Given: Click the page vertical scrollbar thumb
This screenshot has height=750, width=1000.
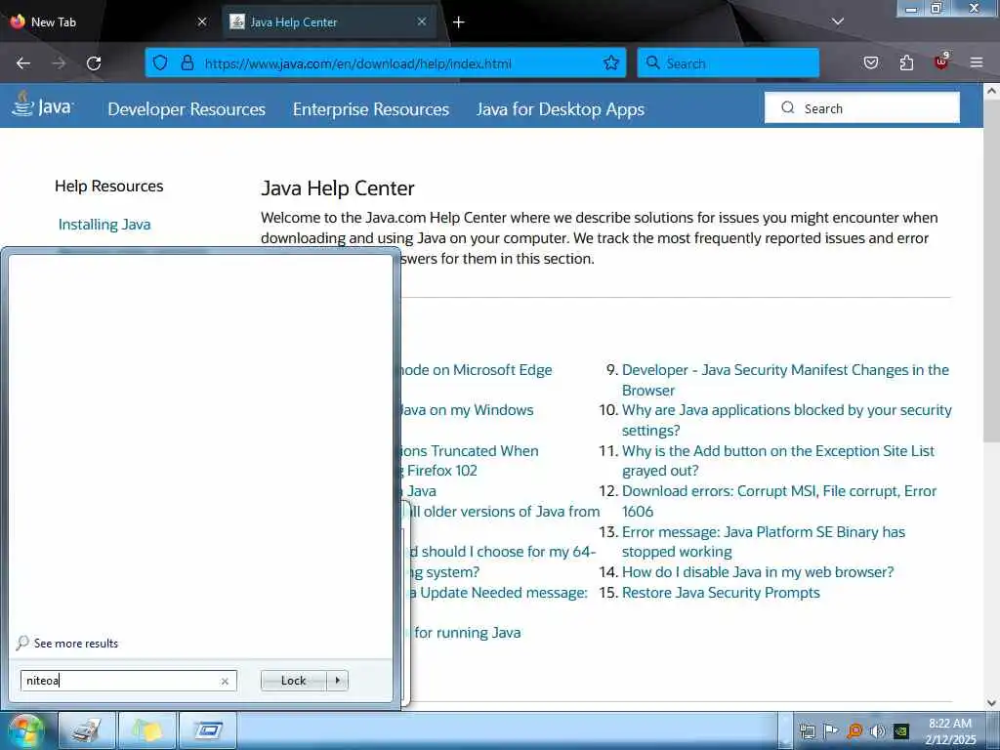Looking at the screenshot, I should click(992, 271).
